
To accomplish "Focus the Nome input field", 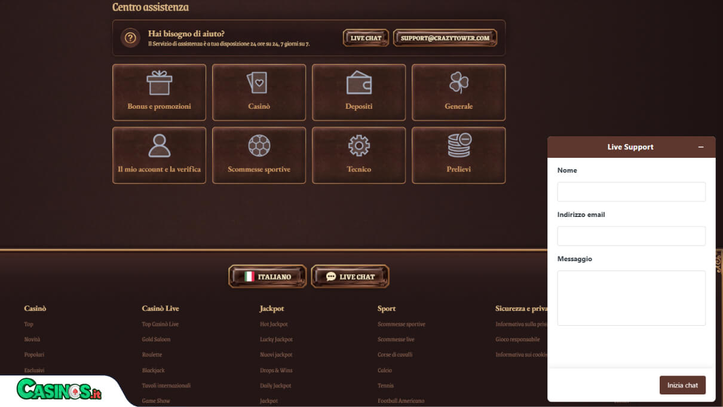I will coord(632,192).
